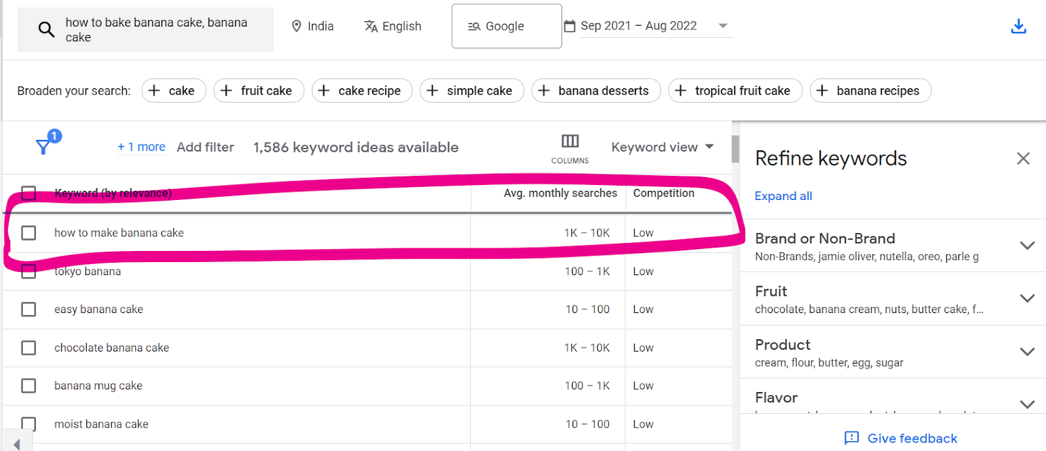Open the Columns icon
This screenshot has width=1046, height=451.
pos(570,141)
